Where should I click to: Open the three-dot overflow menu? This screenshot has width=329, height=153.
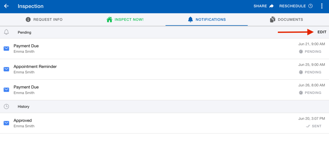(x=322, y=6)
